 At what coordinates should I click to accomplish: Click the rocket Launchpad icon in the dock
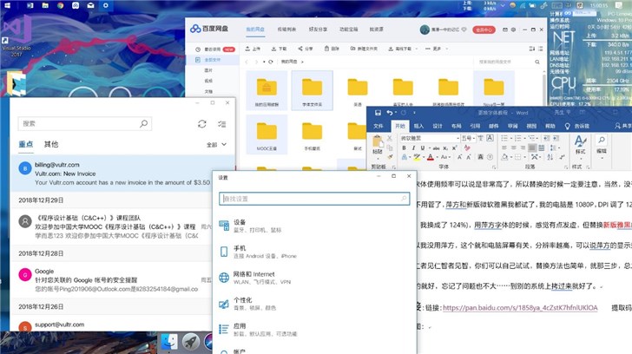coord(191,342)
